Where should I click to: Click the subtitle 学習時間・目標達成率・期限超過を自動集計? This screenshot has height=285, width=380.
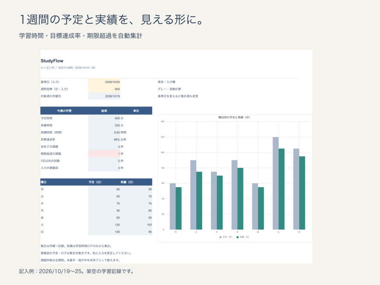coord(81,36)
